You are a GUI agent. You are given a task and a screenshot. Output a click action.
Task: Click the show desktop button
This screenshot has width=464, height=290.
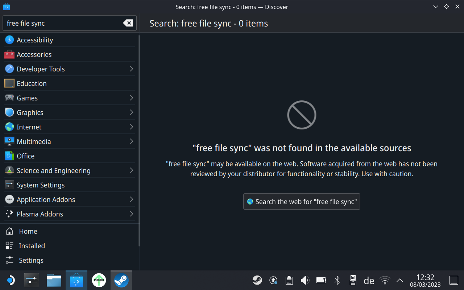click(454, 280)
